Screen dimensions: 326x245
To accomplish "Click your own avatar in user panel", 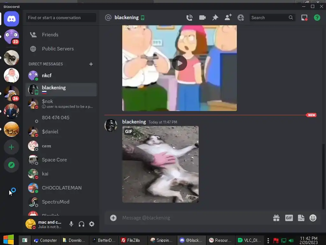I will pyautogui.click(x=31, y=224).
